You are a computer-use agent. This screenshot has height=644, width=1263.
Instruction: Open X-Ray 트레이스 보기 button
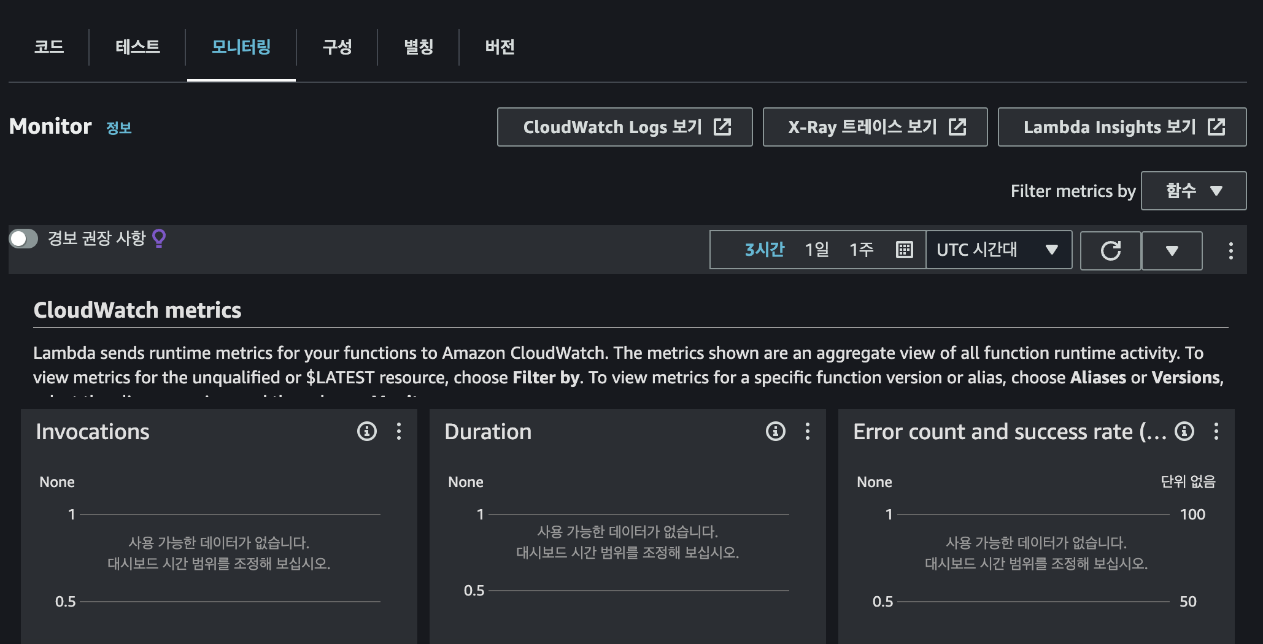875,127
